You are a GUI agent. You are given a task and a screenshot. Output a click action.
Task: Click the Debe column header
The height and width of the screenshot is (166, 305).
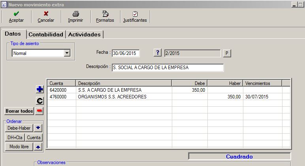pyautogui.click(x=190, y=83)
